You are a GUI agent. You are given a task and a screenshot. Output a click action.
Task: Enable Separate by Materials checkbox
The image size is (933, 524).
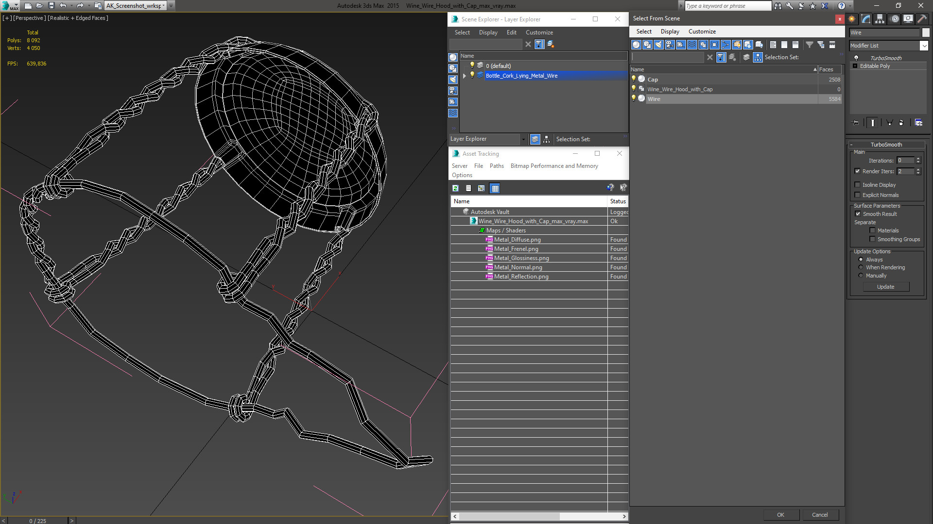(x=872, y=230)
